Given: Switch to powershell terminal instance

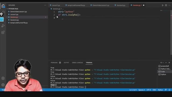Looking at the screenshot, I should (164, 66).
